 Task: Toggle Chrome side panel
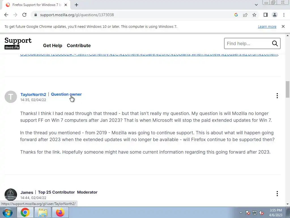[266, 15]
